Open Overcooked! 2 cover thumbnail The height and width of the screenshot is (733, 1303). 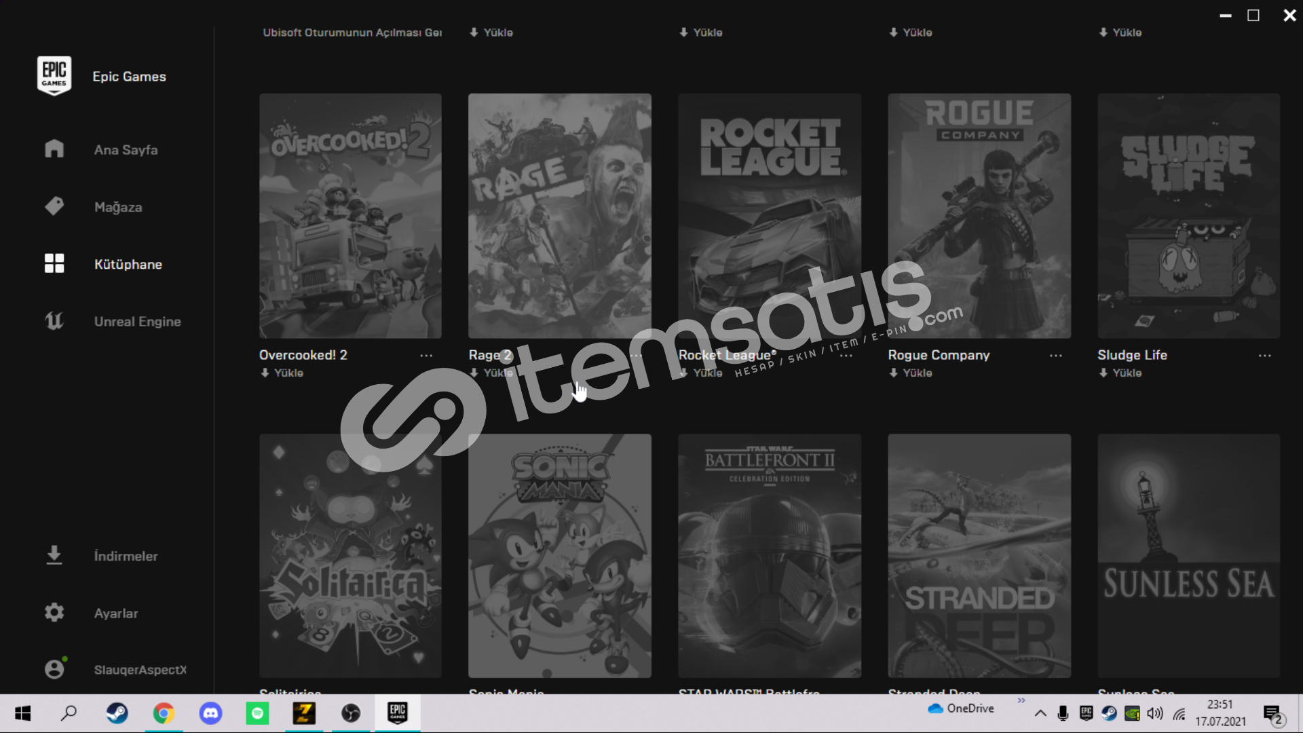350,216
